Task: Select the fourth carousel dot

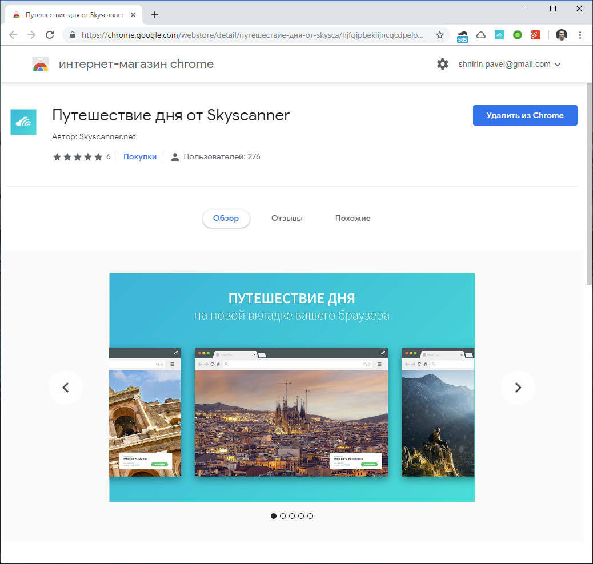Action: 301,516
